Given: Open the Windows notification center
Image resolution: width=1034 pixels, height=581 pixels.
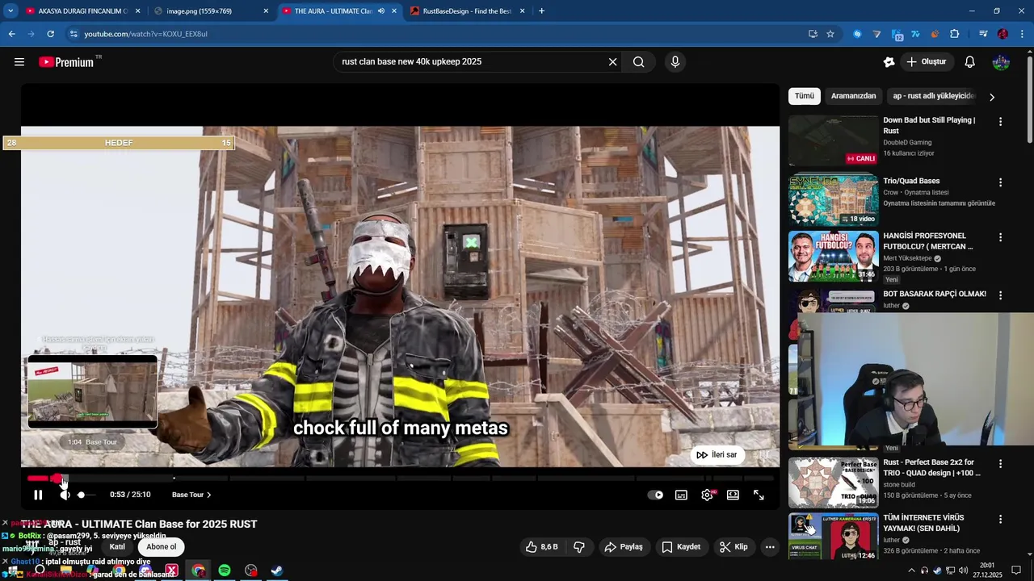Looking at the screenshot, I should [1016, 571].
